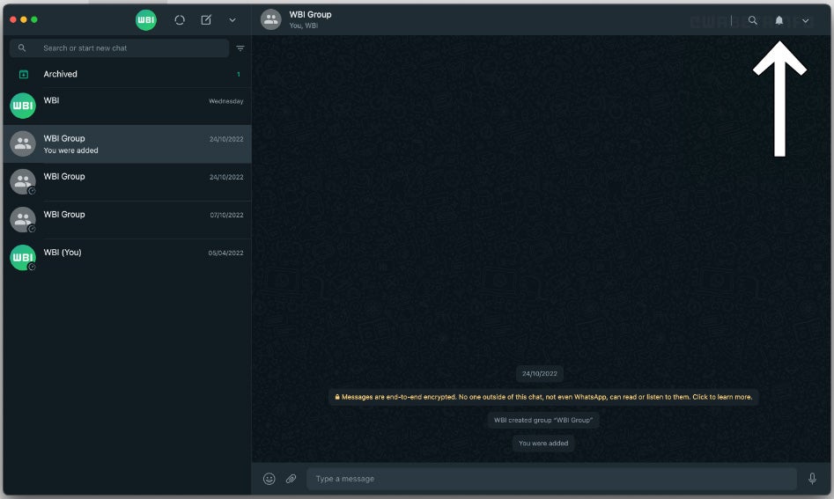This screenshot has height=499, width=834.
Task: Open the emoji picker
Action: click(269, 479)
